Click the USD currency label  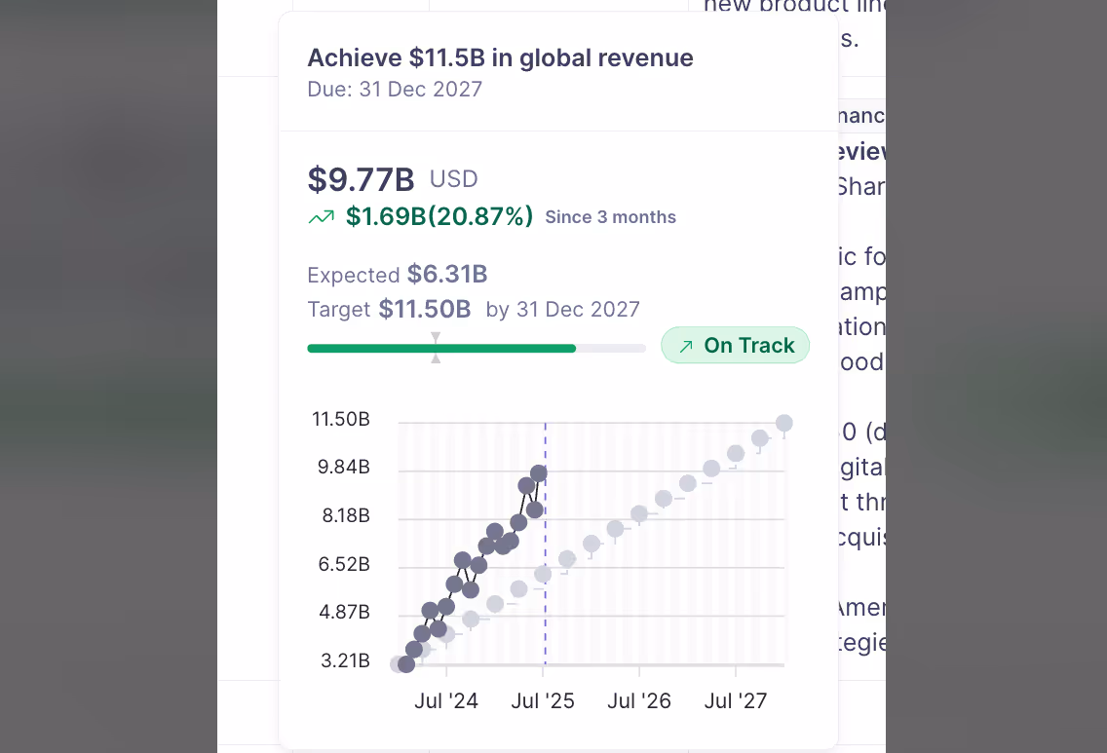click(453, 179)
